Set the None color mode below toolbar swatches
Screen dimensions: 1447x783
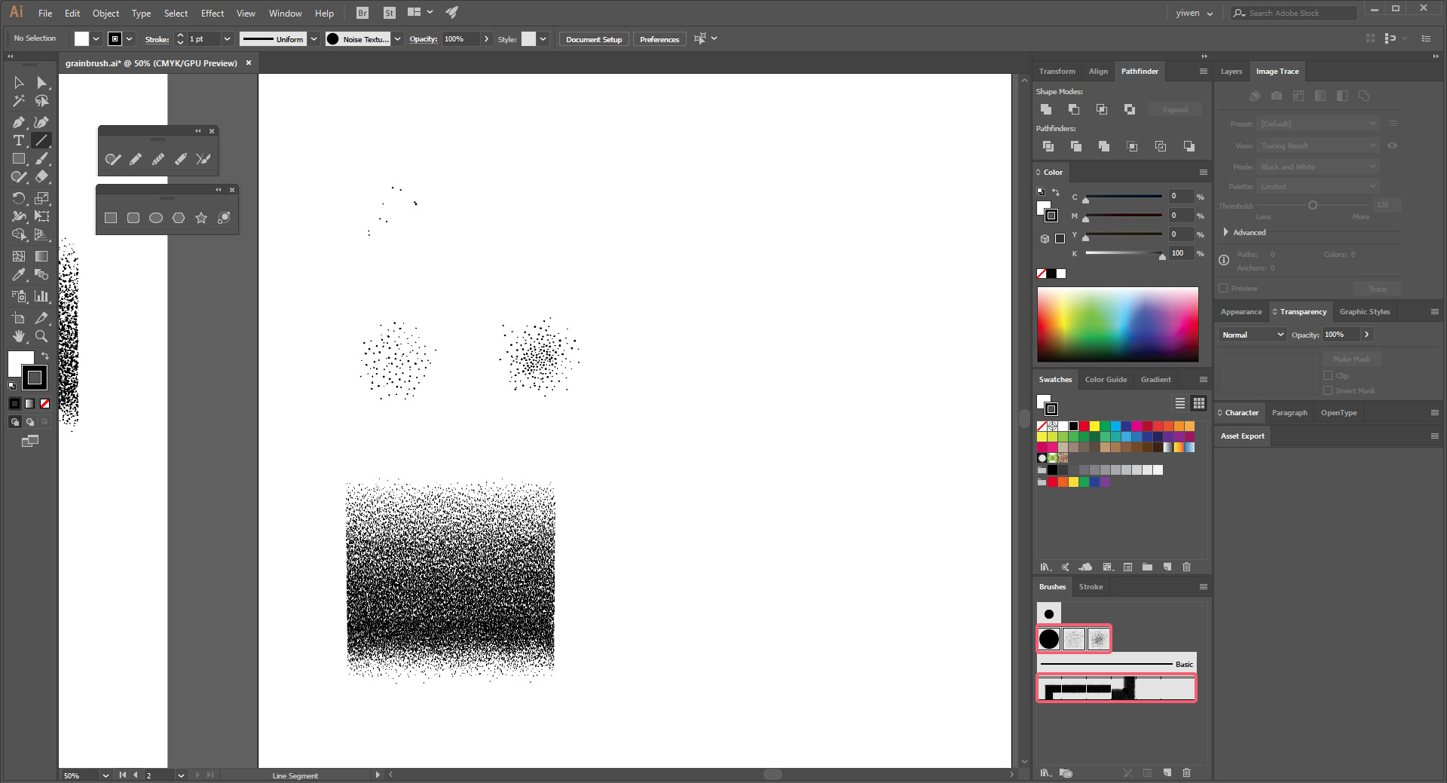[44, 403]
